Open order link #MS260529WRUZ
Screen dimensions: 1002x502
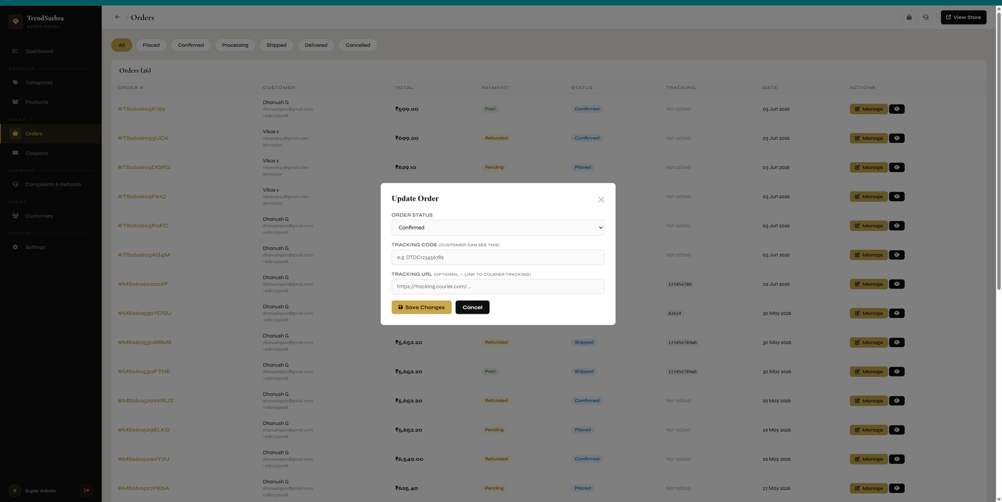[146, 401]
